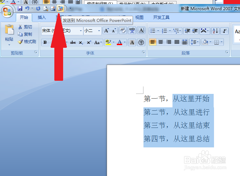Toggle bold formatting
This screenshot has width=240, height=176.
(x=45, y=42)
